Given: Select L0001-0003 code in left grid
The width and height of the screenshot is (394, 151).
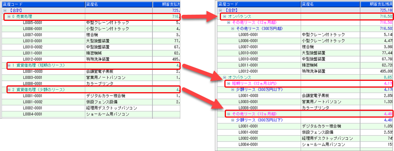Looking at the screenshot, I should tap(32, 71).
